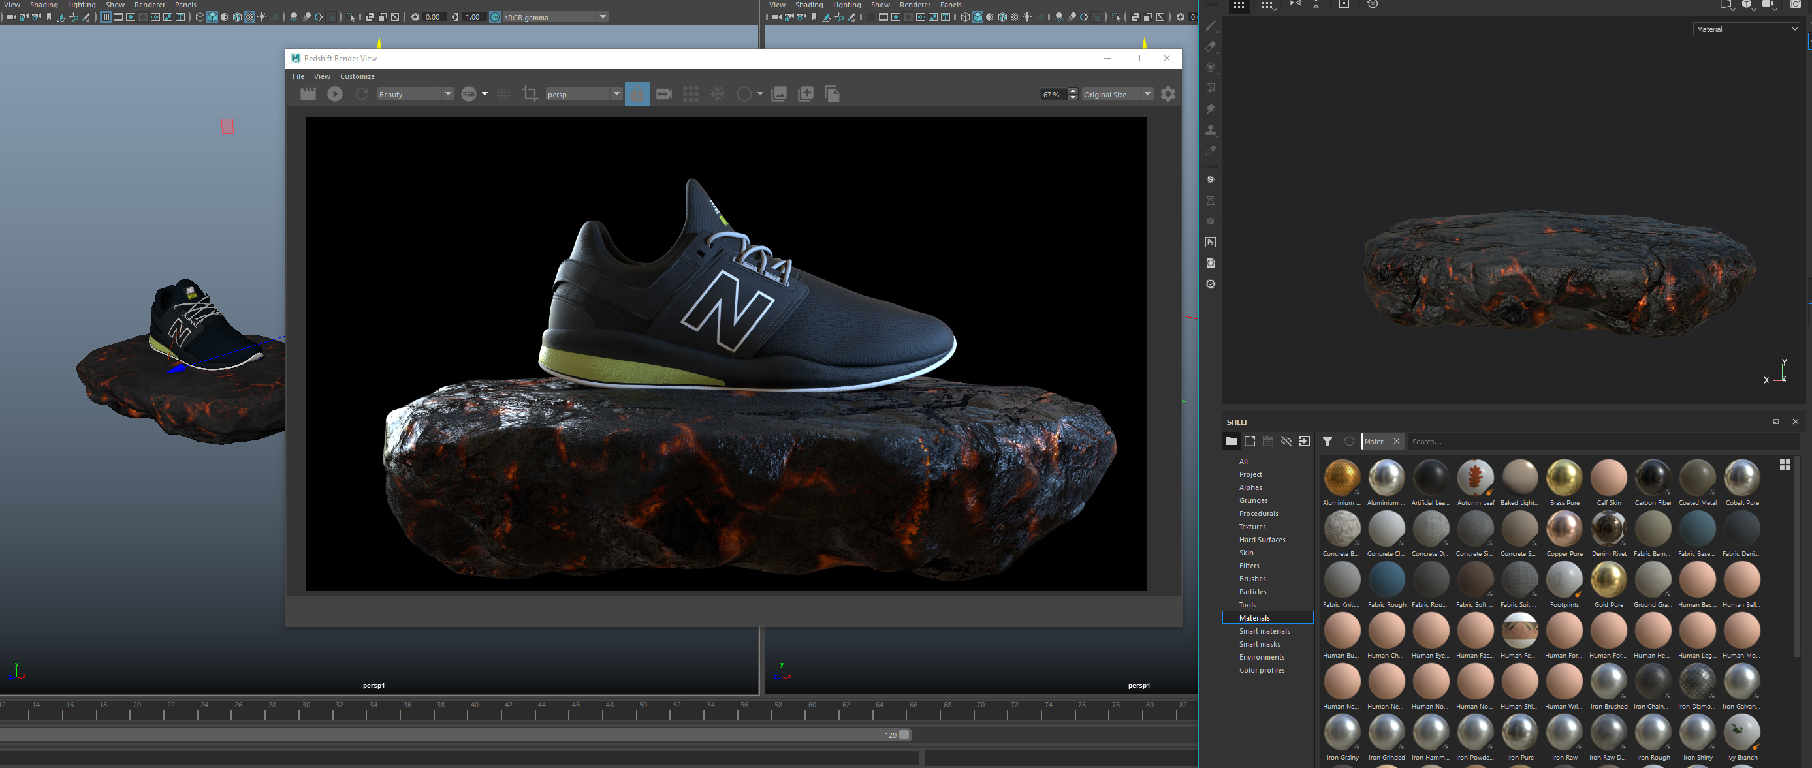The height and width of the screenshot is (768, 1812).
Task: Click the shelf import resources icon
Action: [x=1304, y=441]
